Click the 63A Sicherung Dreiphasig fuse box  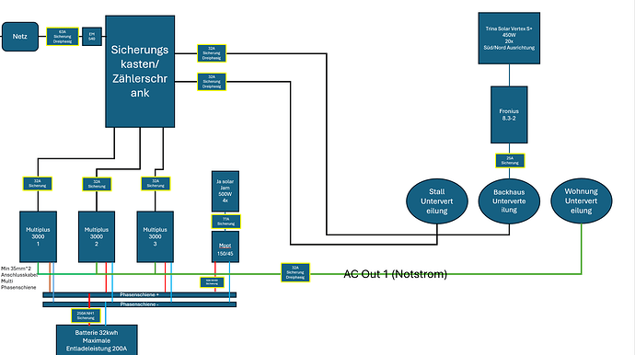63,37
